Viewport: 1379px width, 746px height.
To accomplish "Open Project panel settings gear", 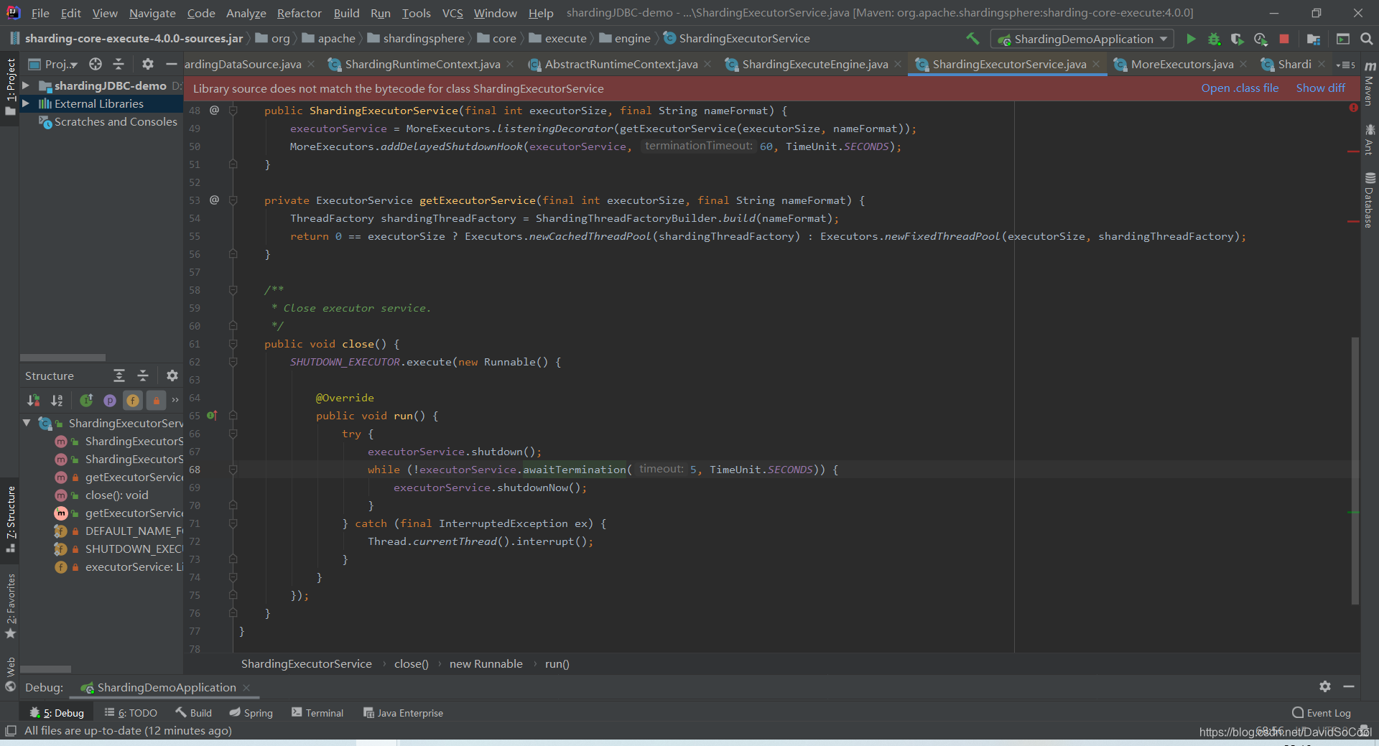I will 148,64.
